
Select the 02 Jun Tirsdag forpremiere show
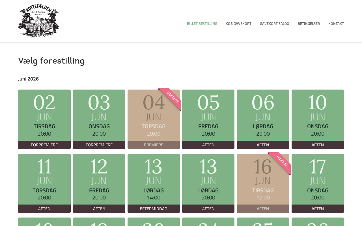point(44,119)
